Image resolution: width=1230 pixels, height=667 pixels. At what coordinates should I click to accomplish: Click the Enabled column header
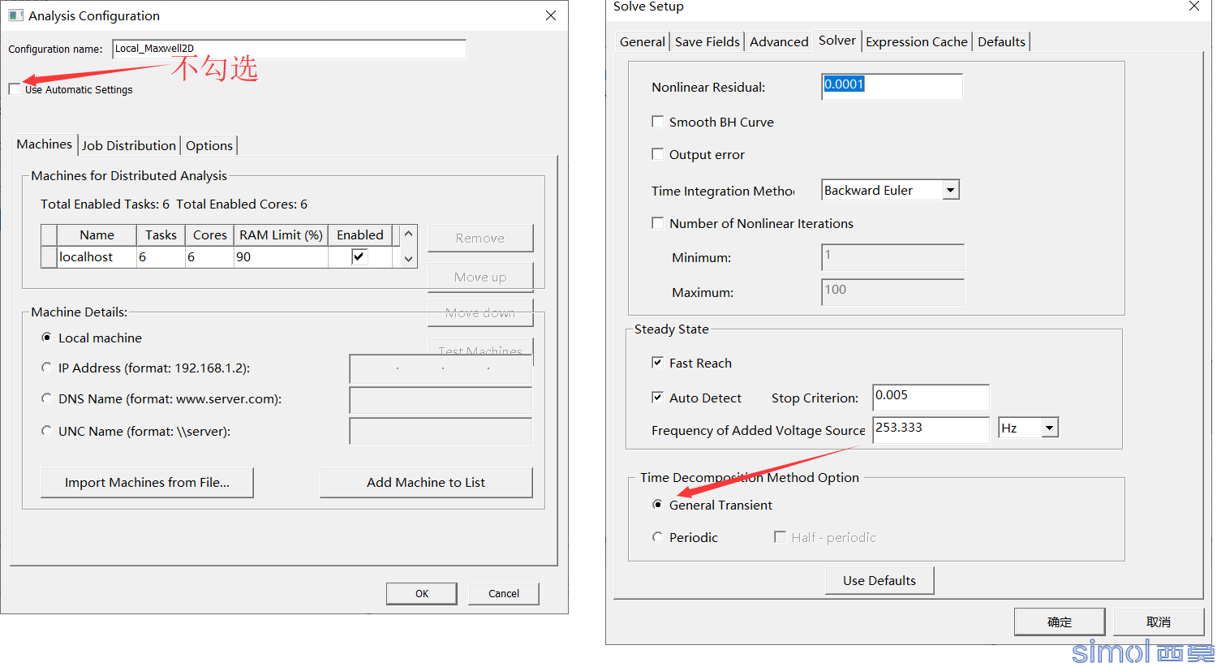pyautogui.click(x=360, y=235)
